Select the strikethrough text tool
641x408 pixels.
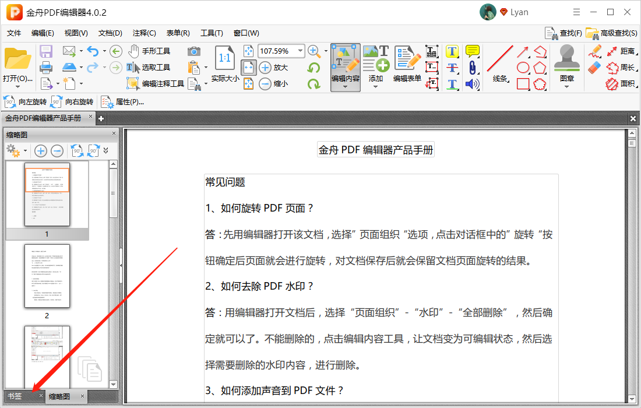[452, 68]
